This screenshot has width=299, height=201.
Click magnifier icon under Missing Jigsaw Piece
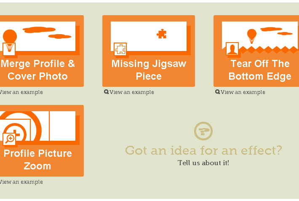point(107,92)
